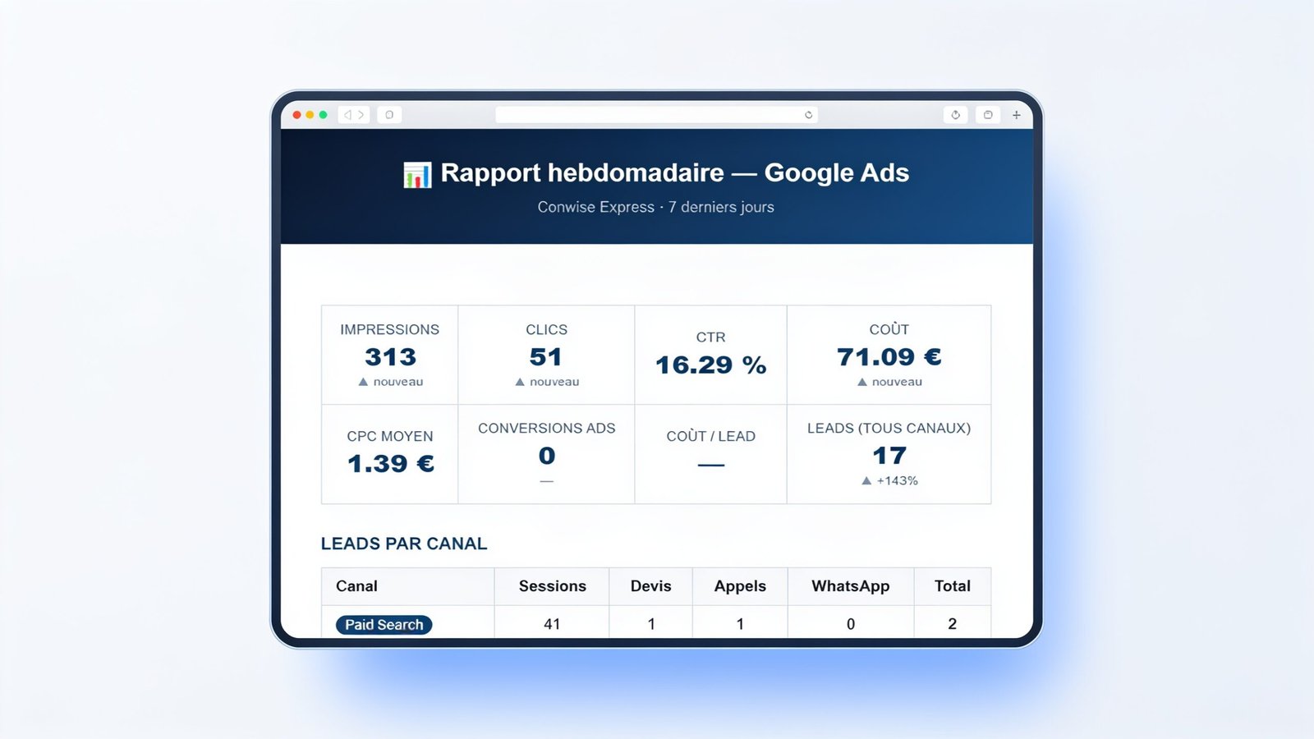1314x739 pixels.
Task: Click the nouveau indicator under Coût
Action: [889, 382]
